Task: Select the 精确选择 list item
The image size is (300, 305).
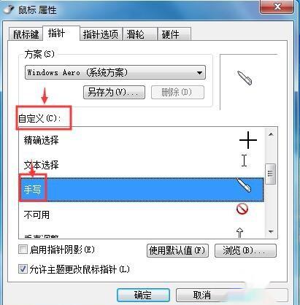Action: click(x=142, y=140)
